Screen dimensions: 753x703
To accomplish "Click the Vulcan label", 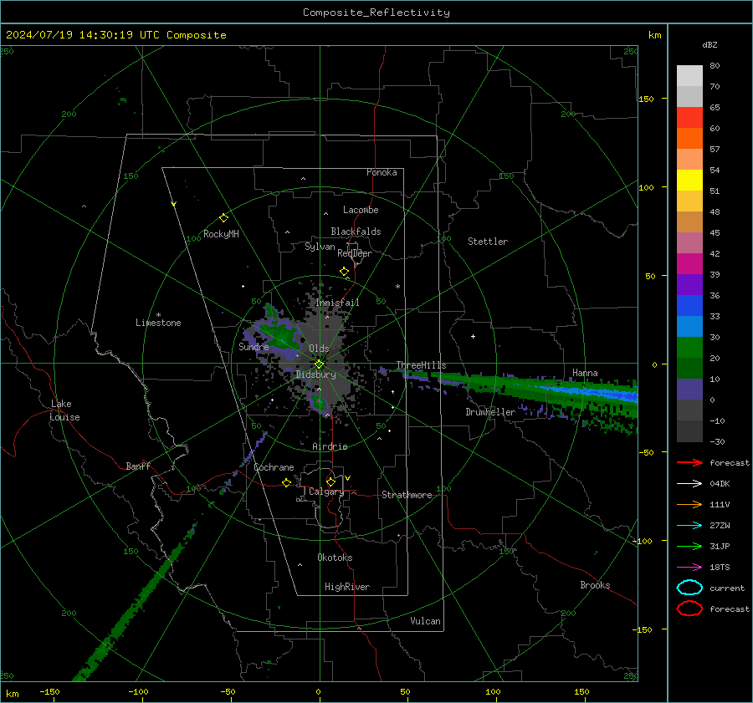I will [x=425, y=621].
